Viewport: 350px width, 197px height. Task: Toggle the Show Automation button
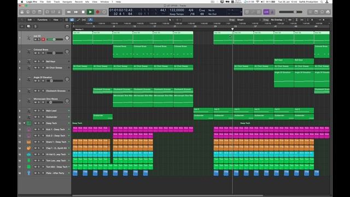[78, 20]
